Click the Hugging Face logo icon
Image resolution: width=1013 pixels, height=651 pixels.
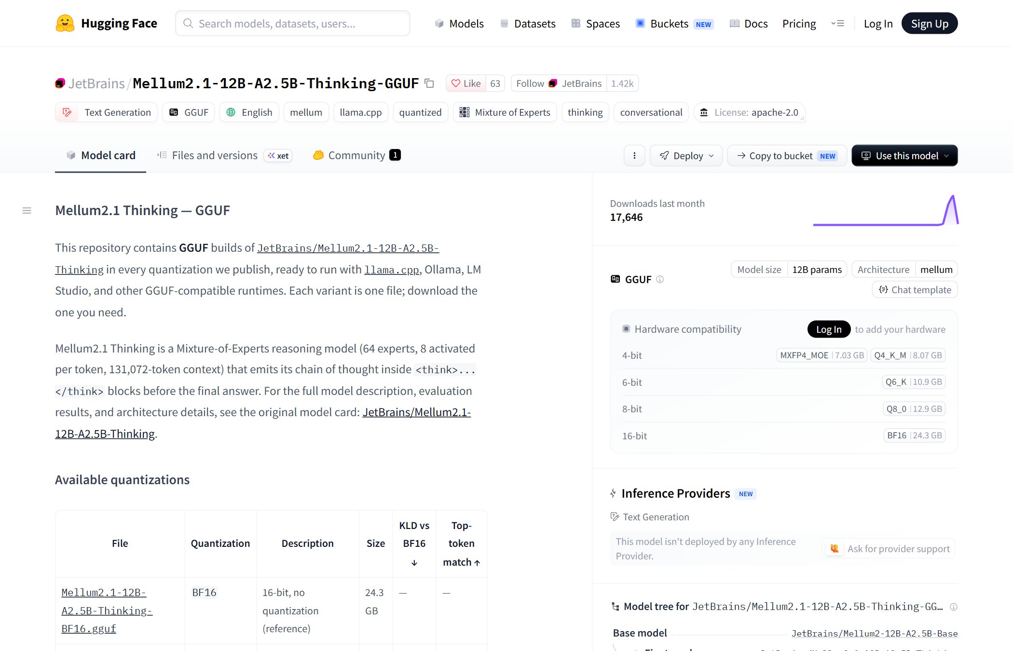65,23
